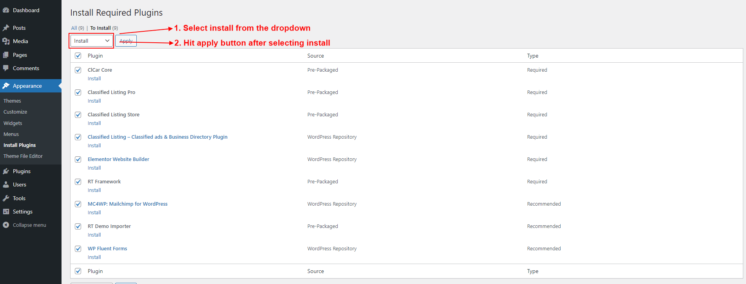Image resolution: width=746 pixels, height=284 pixels.
Task: Toggle the Classified Listing Store checkbox
Action: coord(78,115)
